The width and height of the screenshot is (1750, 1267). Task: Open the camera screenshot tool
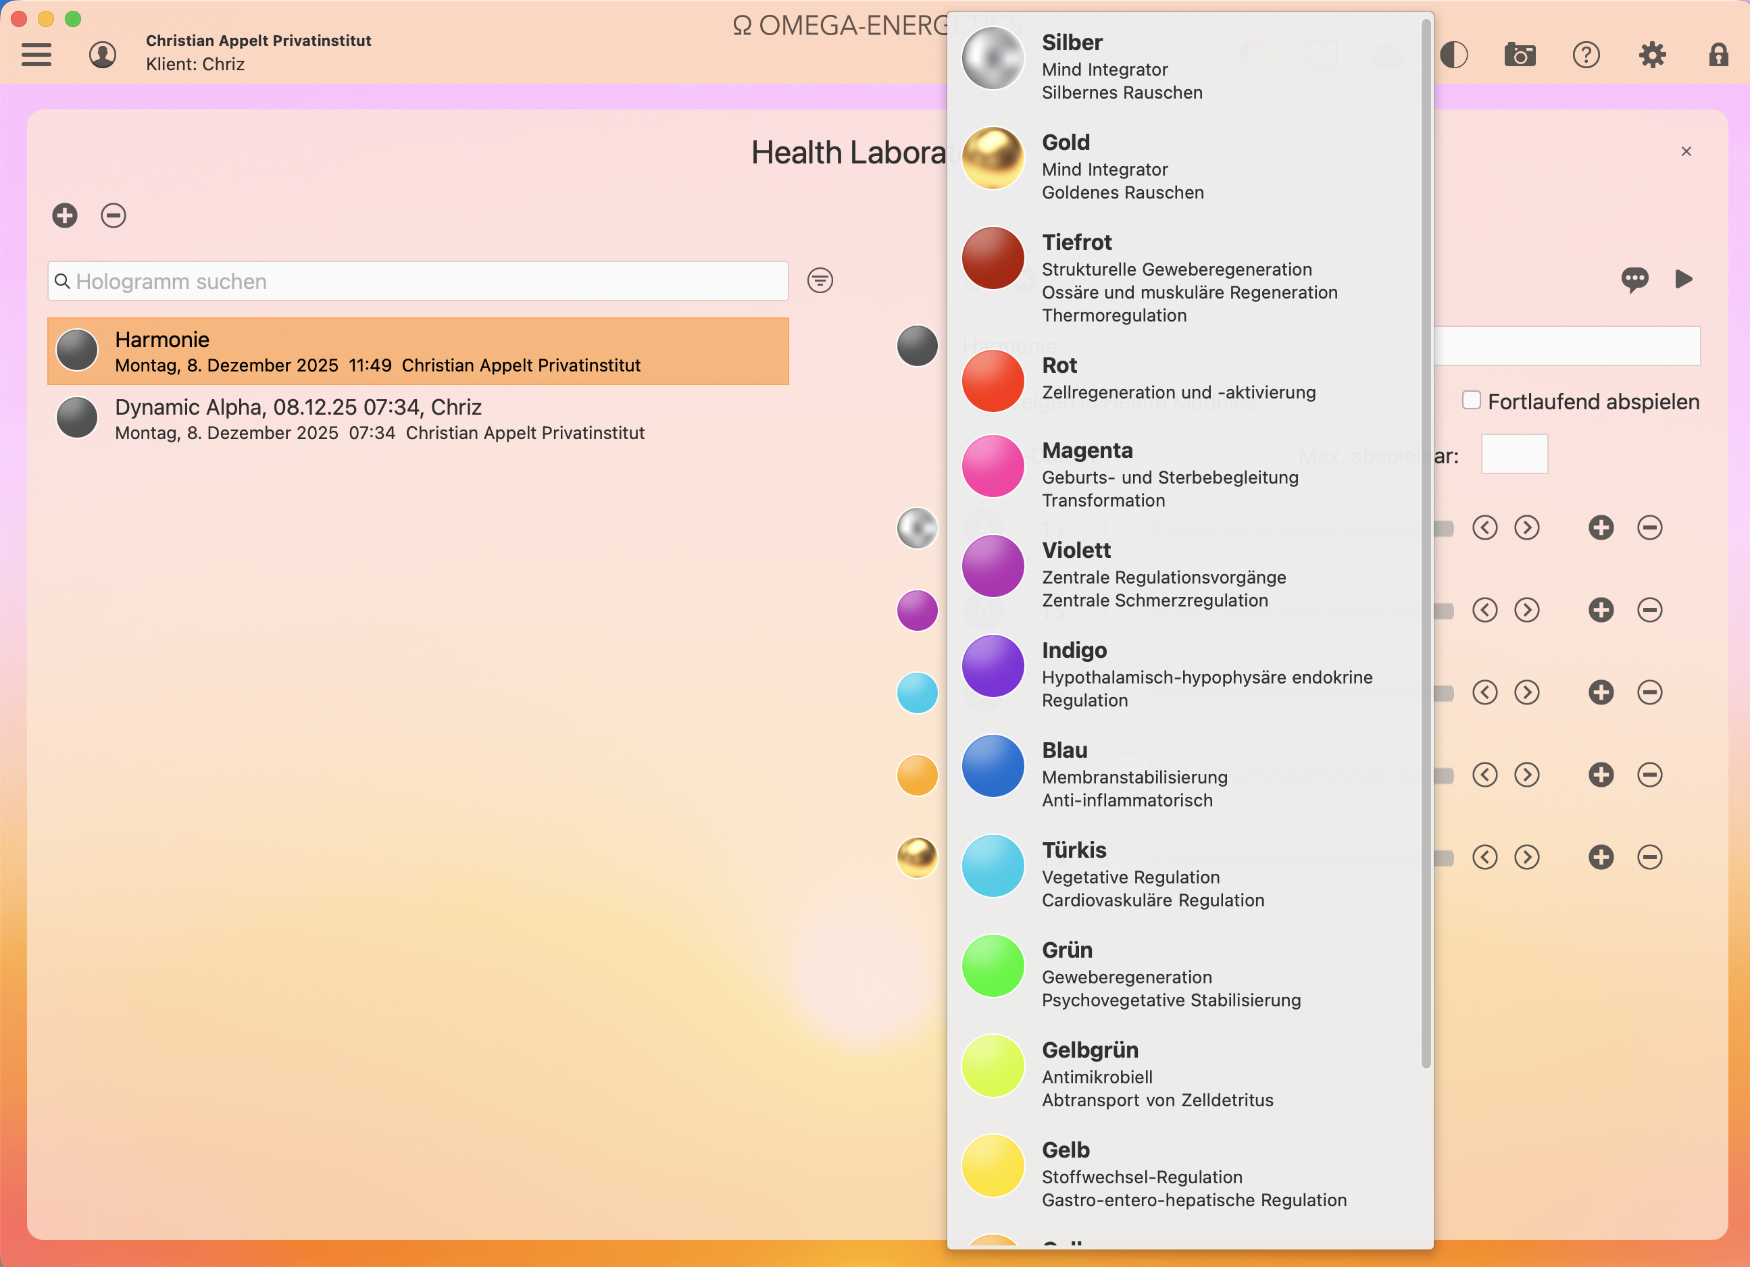coord(1520,55)
